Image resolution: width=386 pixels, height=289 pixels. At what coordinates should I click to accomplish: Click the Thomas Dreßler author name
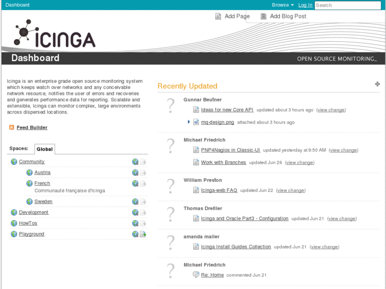203,208
